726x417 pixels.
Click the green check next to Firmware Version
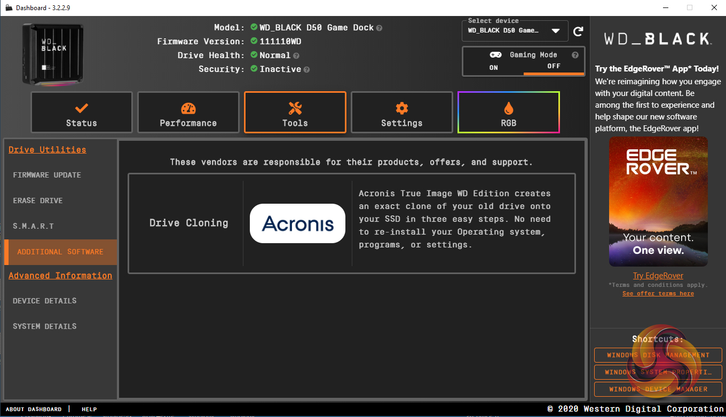(254, 42)
